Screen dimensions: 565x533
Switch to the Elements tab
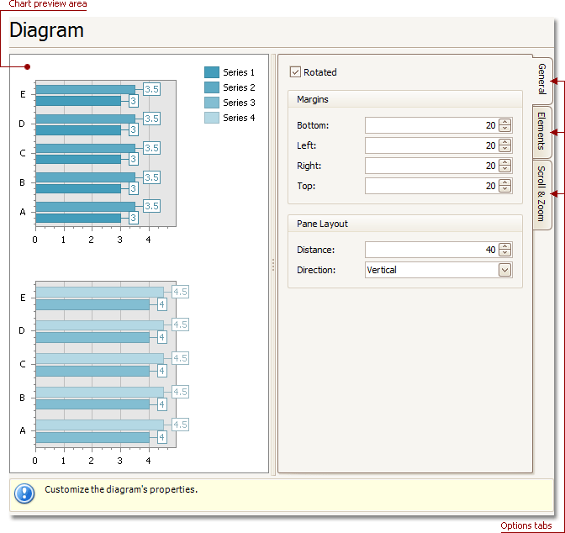(542, 130)
